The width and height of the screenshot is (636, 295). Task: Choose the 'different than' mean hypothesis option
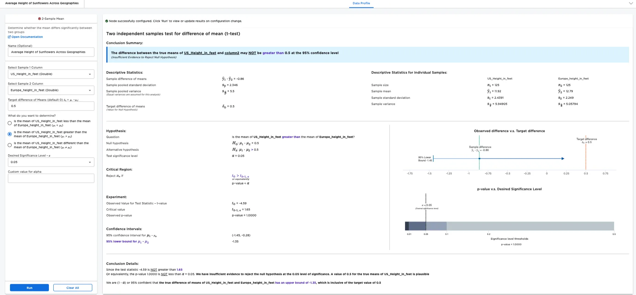click(10, 145)
